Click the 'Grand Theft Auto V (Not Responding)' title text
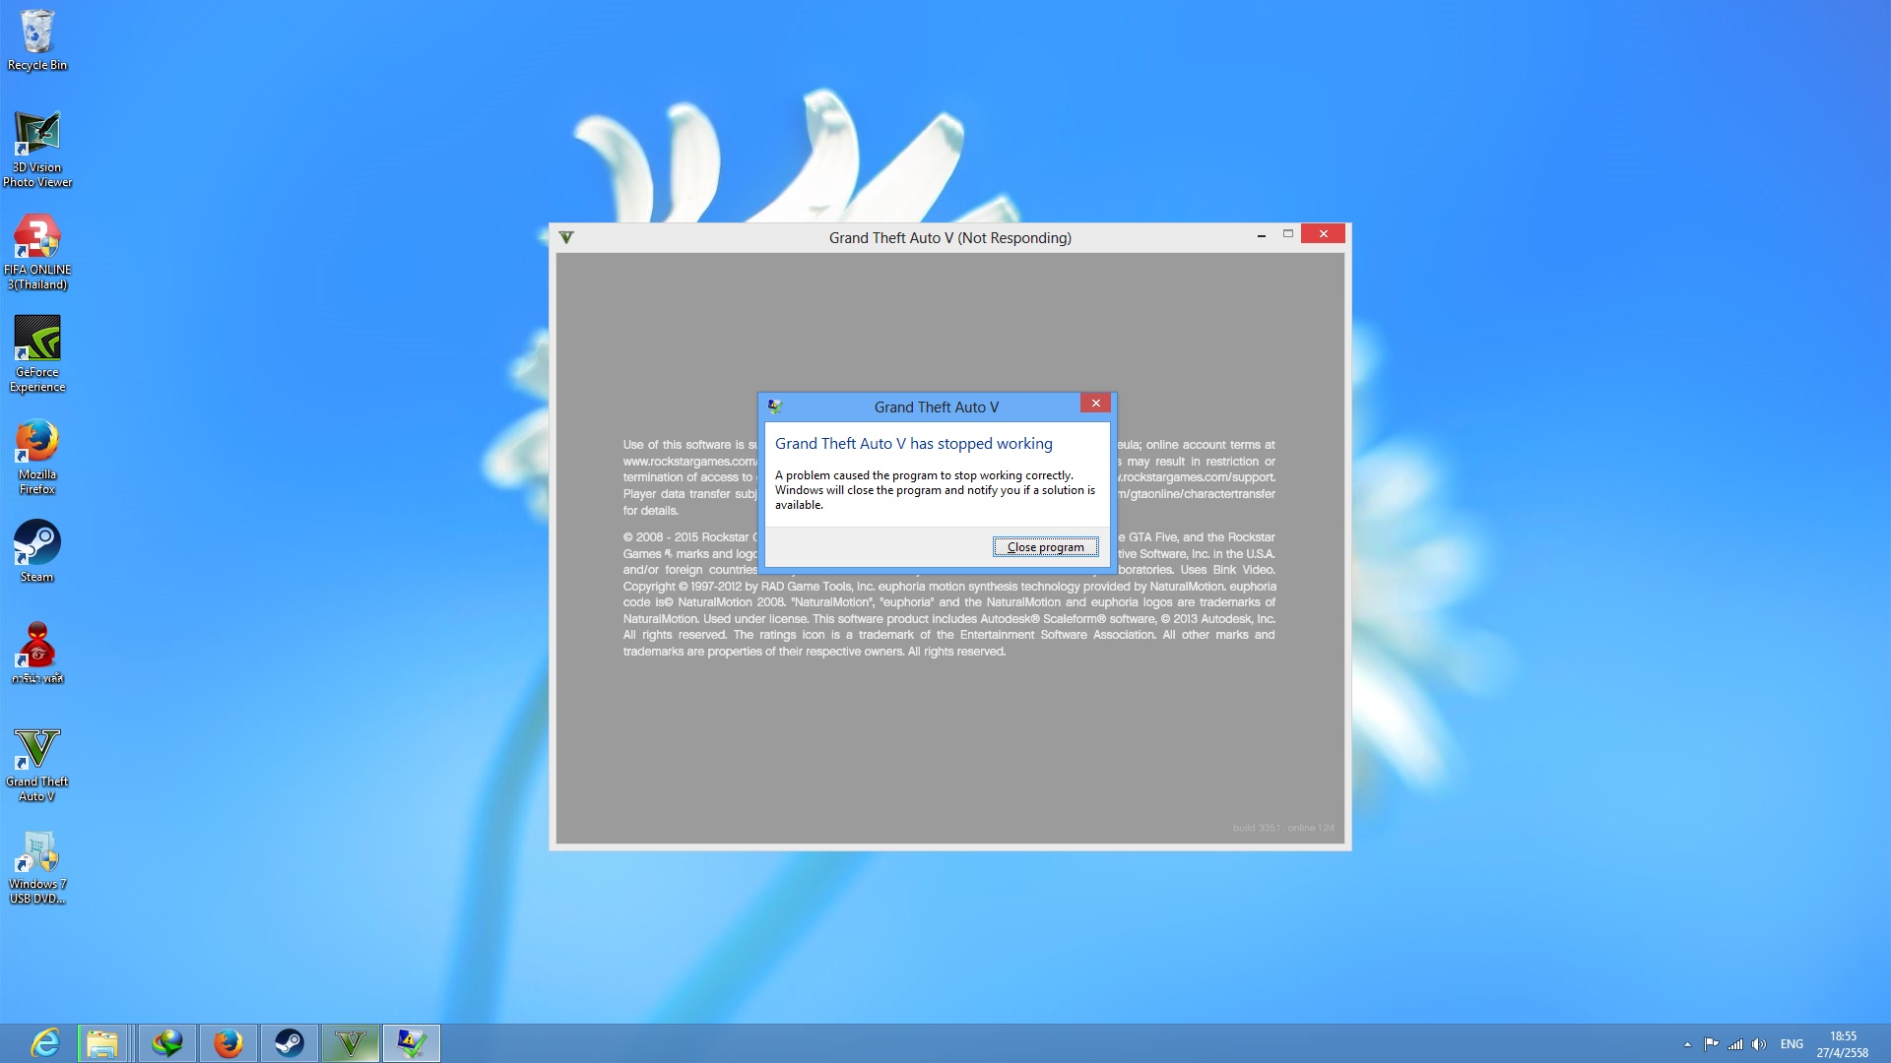The height and width of the screenshot is (1063, 1891). click(x=949, y=238)
